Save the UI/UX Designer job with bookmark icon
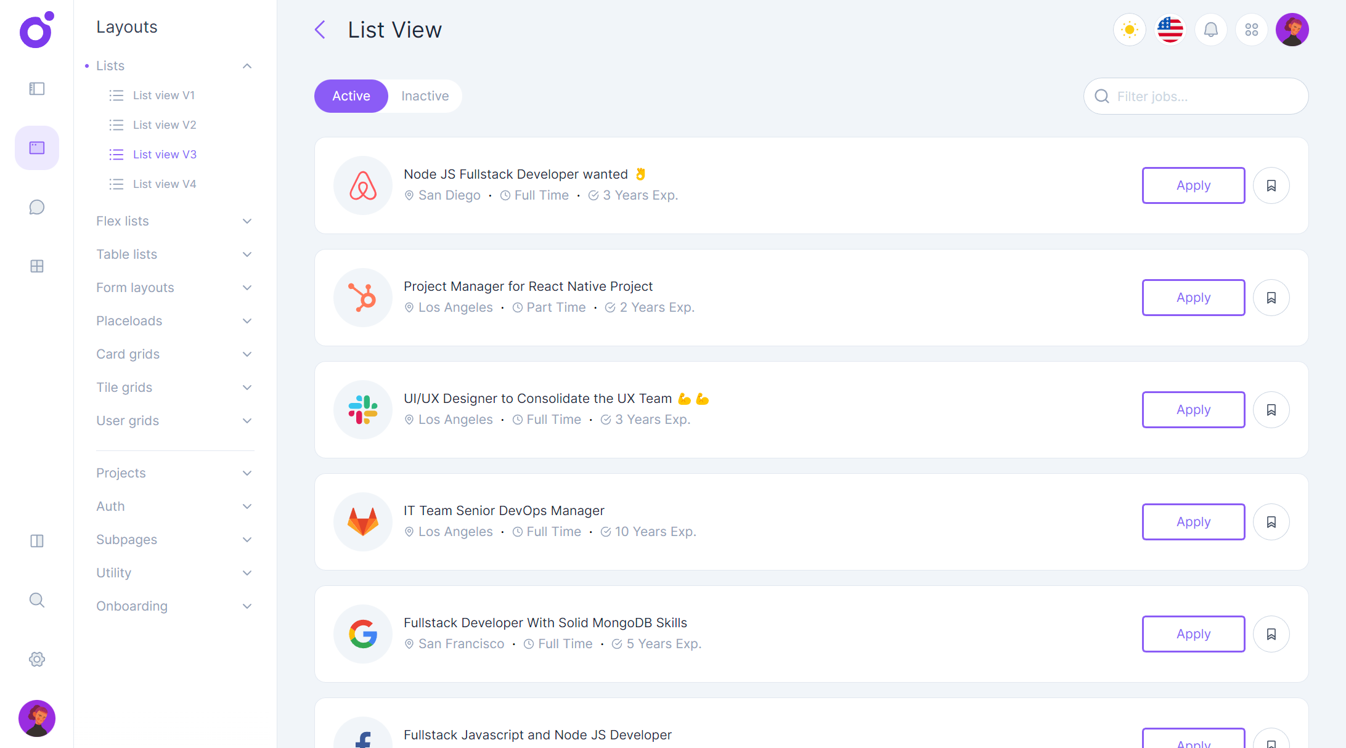 [x=1271, y=409]
